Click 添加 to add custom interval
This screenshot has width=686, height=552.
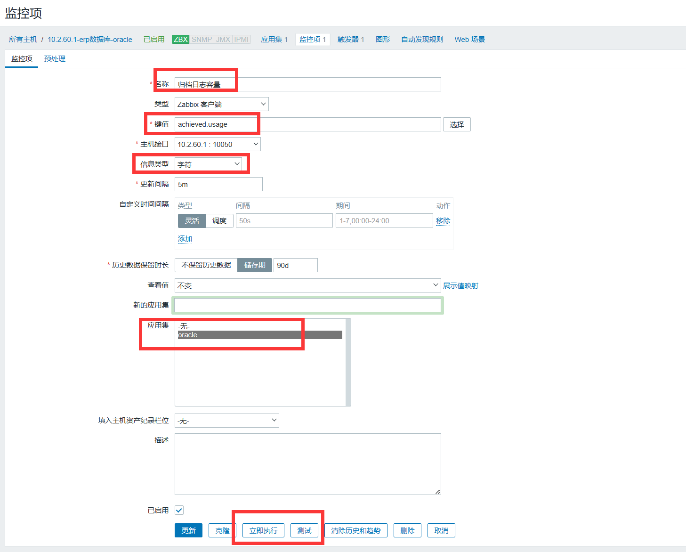click(185, 238)
